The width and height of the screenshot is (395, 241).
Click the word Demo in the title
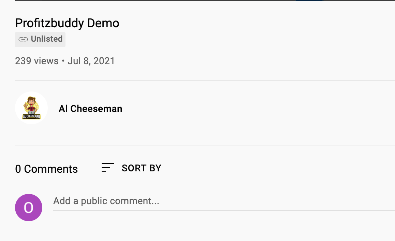103,23
